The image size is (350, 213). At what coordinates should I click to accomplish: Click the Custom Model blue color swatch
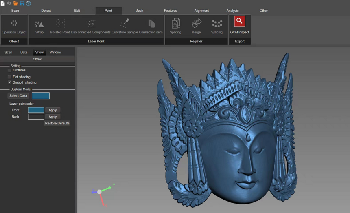point(41,96)
